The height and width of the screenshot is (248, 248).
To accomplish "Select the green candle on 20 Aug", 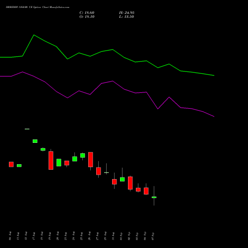I will point(59,163).
